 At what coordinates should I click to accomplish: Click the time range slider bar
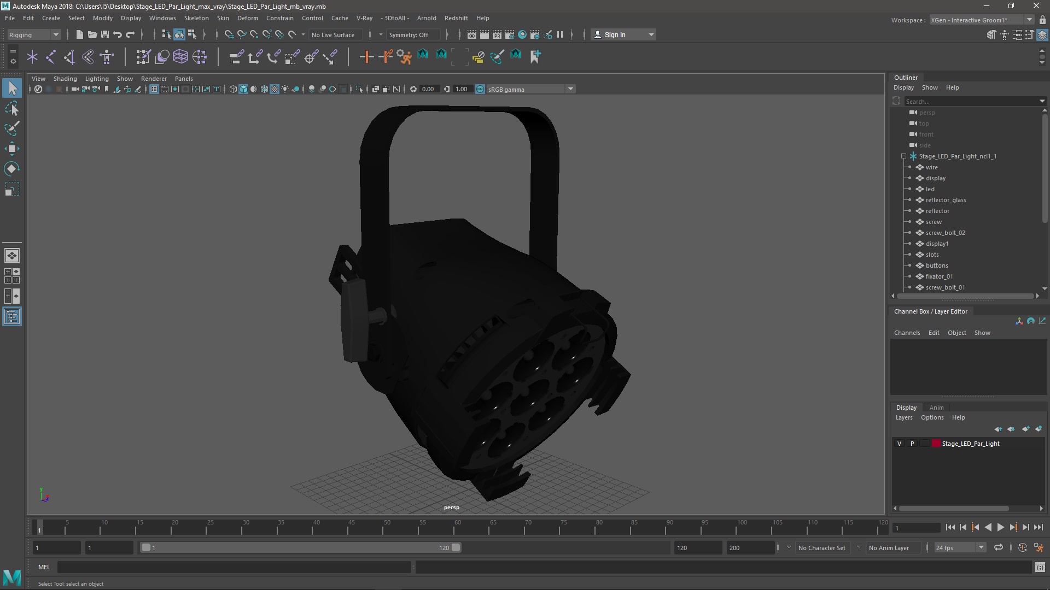click(301, 547)
